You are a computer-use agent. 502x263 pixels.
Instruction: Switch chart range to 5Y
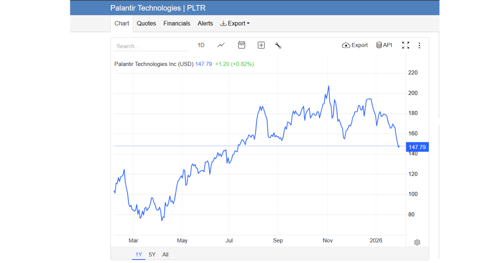[x=152, y=254]
